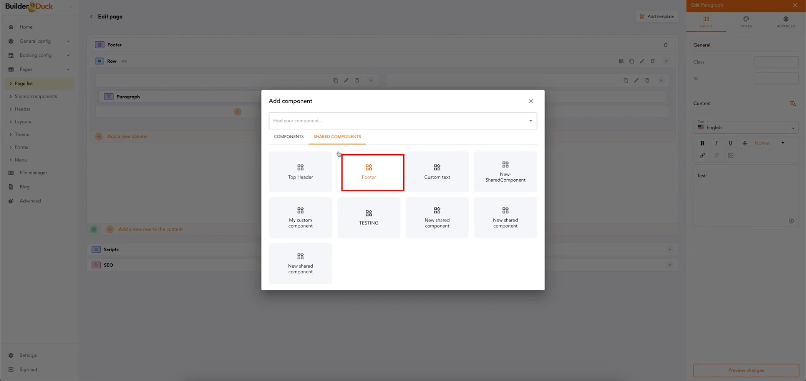Click the translate icon beside Content
This screenshot has height=381, width=806.
[x=792, y=104]
